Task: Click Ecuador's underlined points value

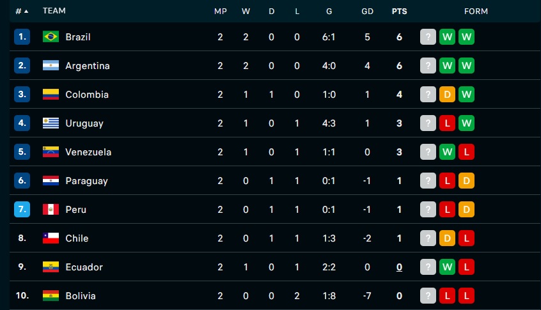Action: coord(399,267)
